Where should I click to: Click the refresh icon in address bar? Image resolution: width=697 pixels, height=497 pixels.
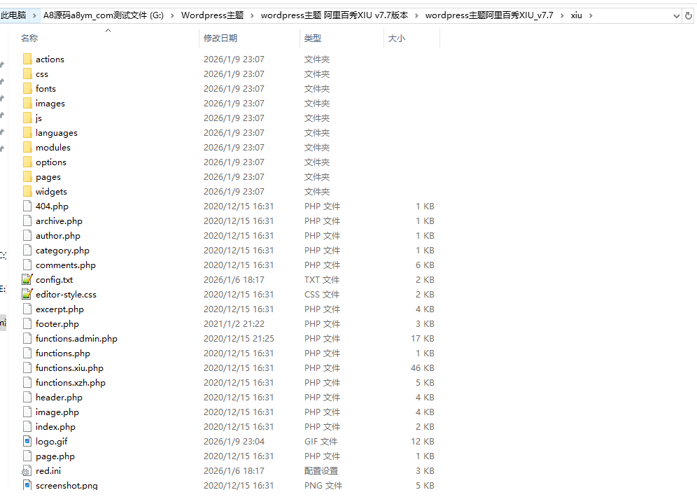coord(688,15)
